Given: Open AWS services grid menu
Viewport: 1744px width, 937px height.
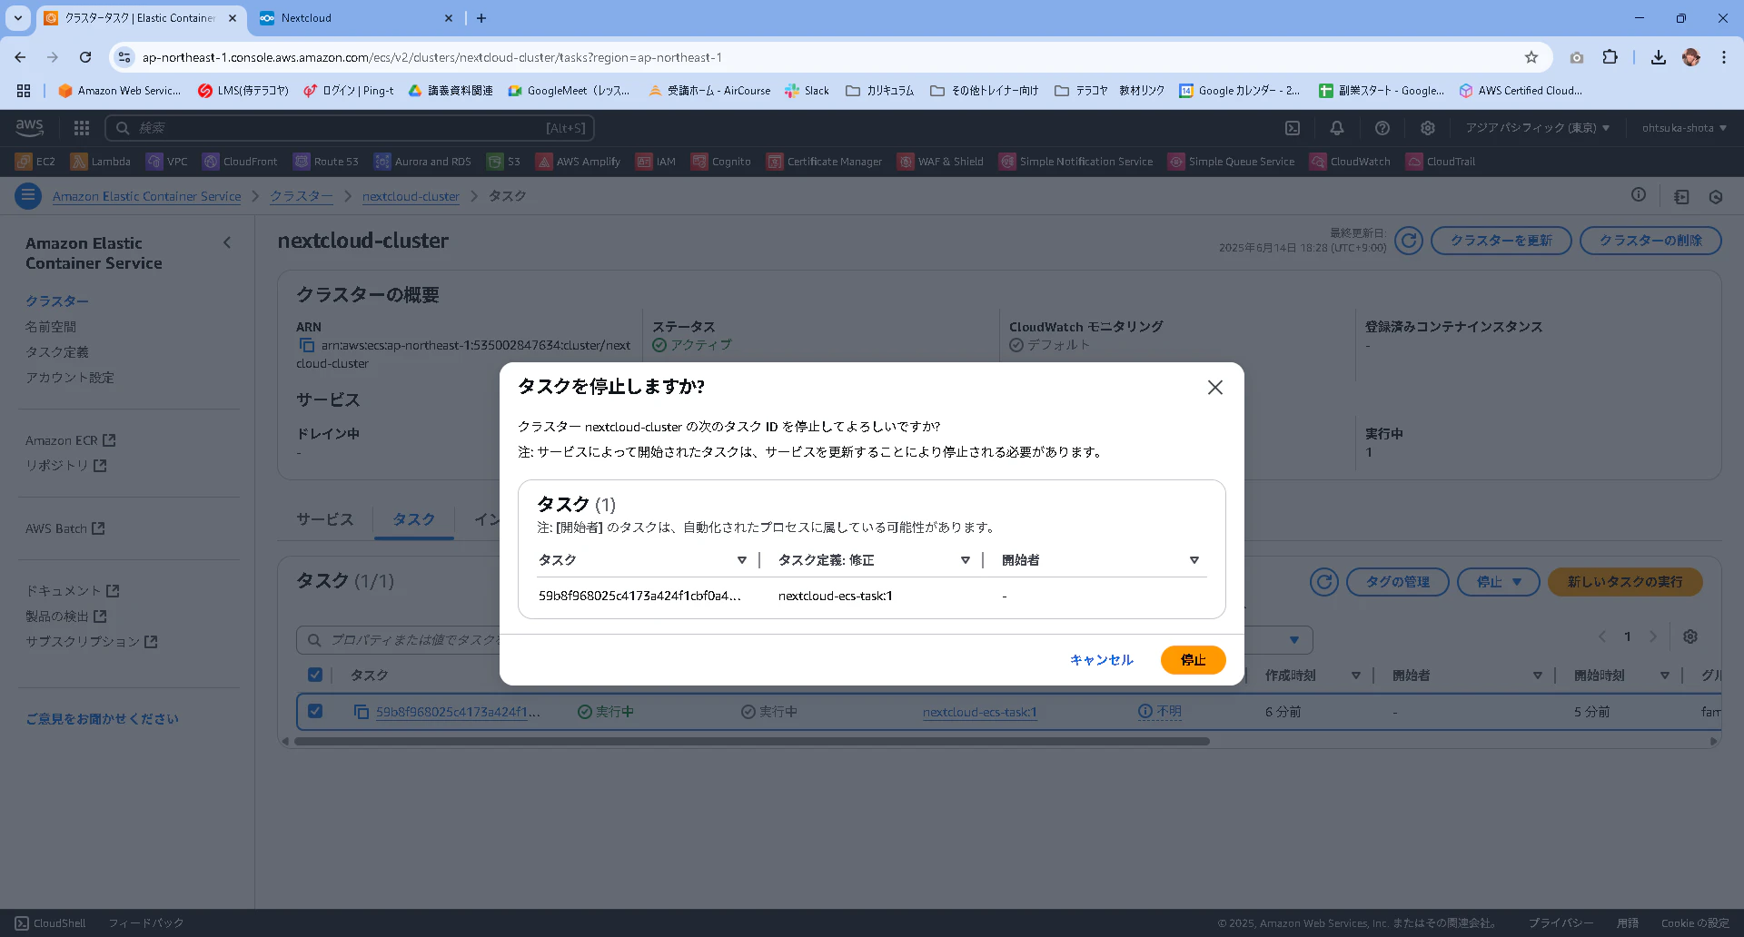Looking at the screenshot, I should [82, 128].
